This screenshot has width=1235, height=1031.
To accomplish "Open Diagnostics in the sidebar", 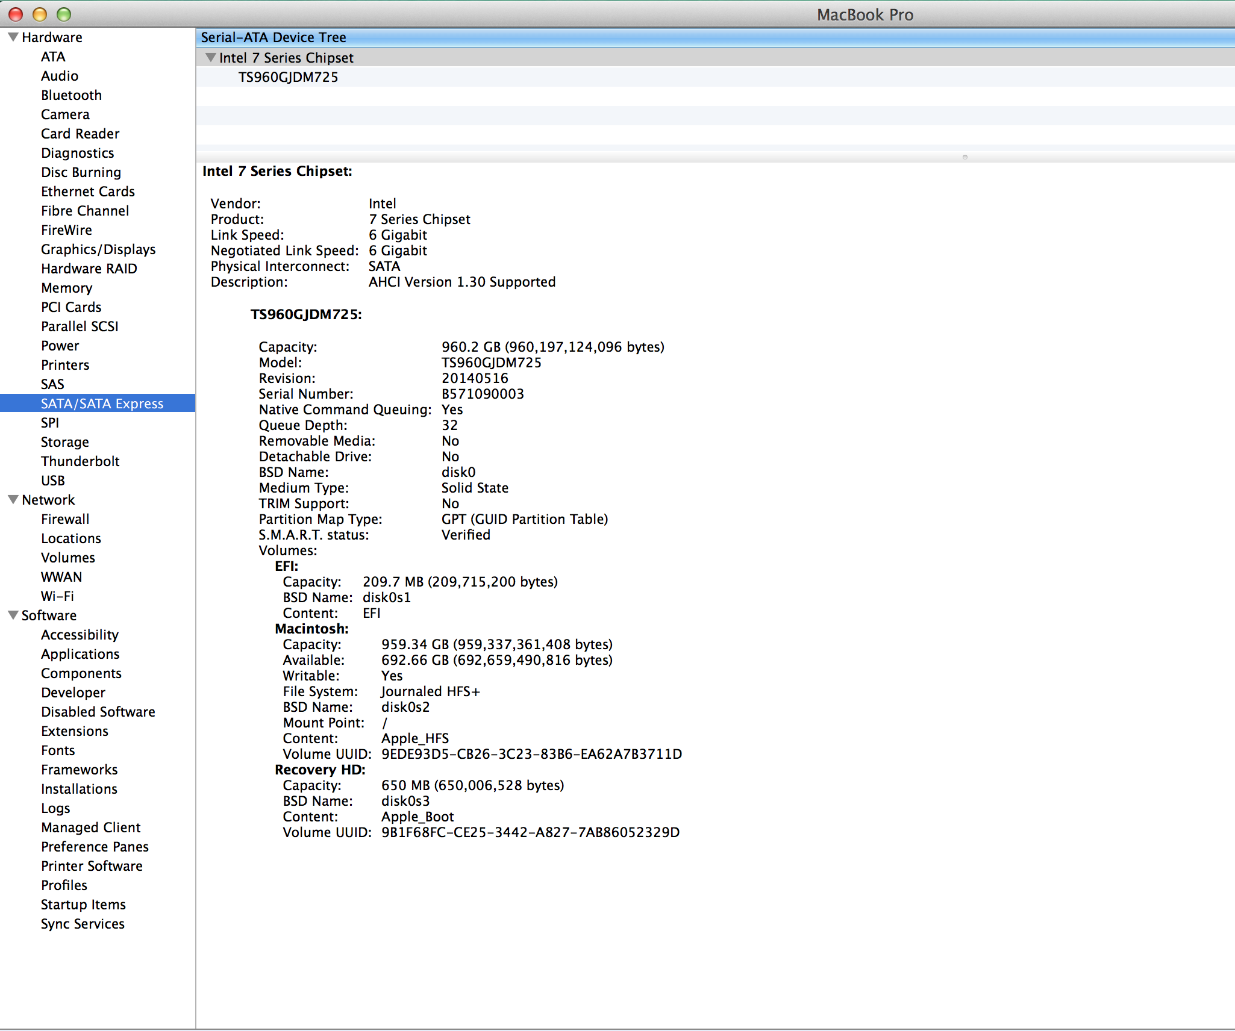I will [77, 153].
